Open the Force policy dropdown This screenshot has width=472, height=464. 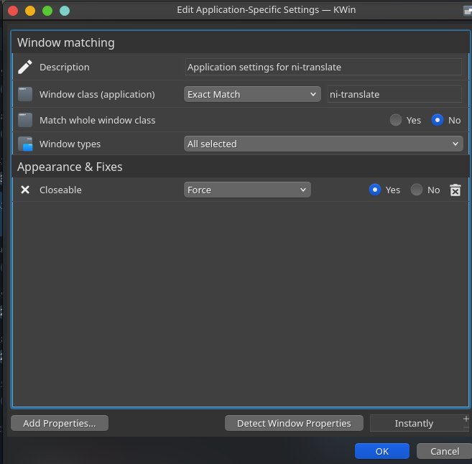247,190
